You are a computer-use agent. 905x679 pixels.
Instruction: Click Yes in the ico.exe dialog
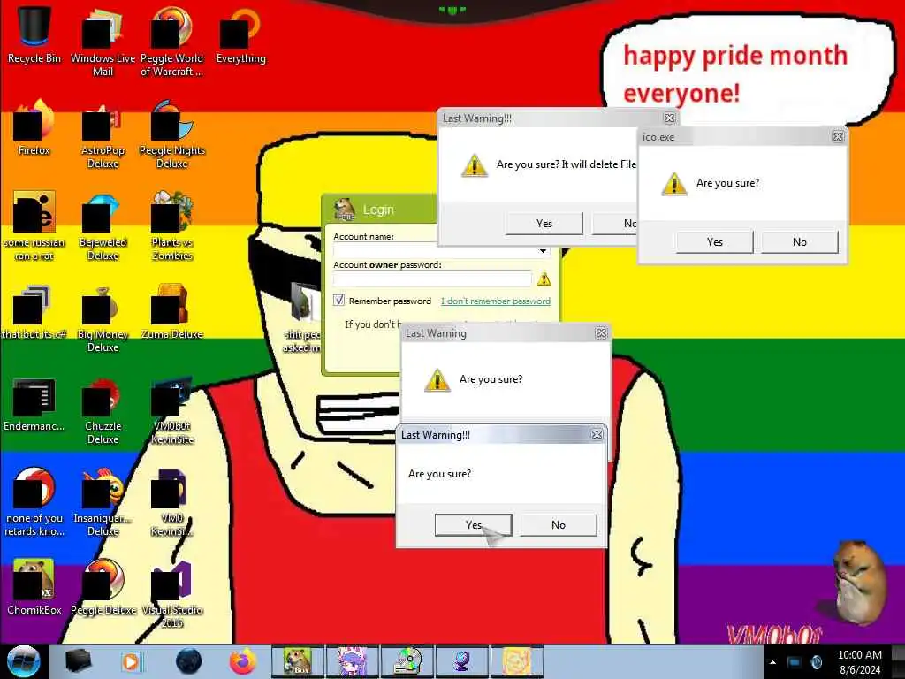point(714,242)
